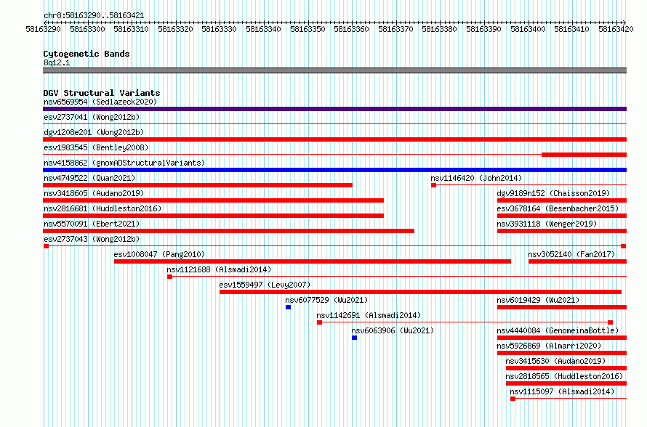Select the red nsv4749522 variant bar
The width and height of the screenshot is (647, 427).
pyautogui.click(x=198, y=185)
